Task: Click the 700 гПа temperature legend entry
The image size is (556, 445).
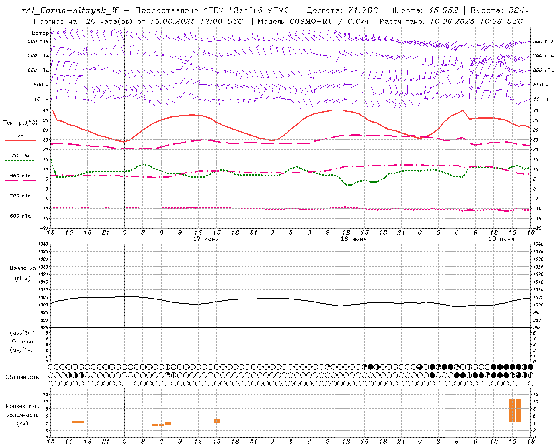Action: click(x=20, y=196)
